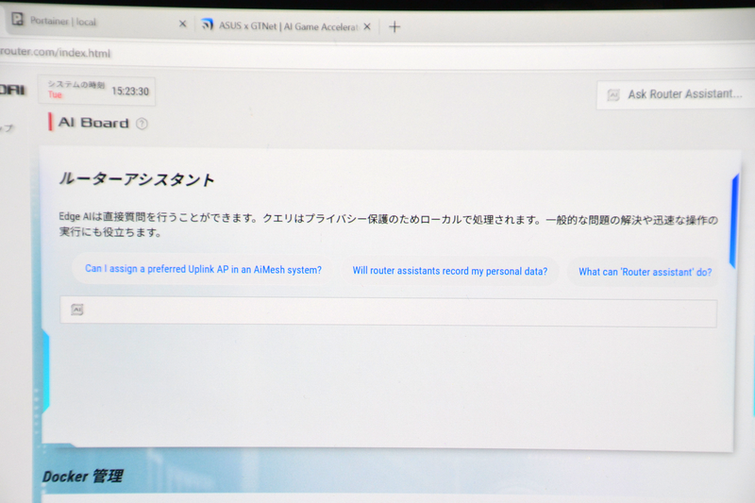Click the system time 15:23:30 box
755x503 pixels.
click(x=97, y=91)
